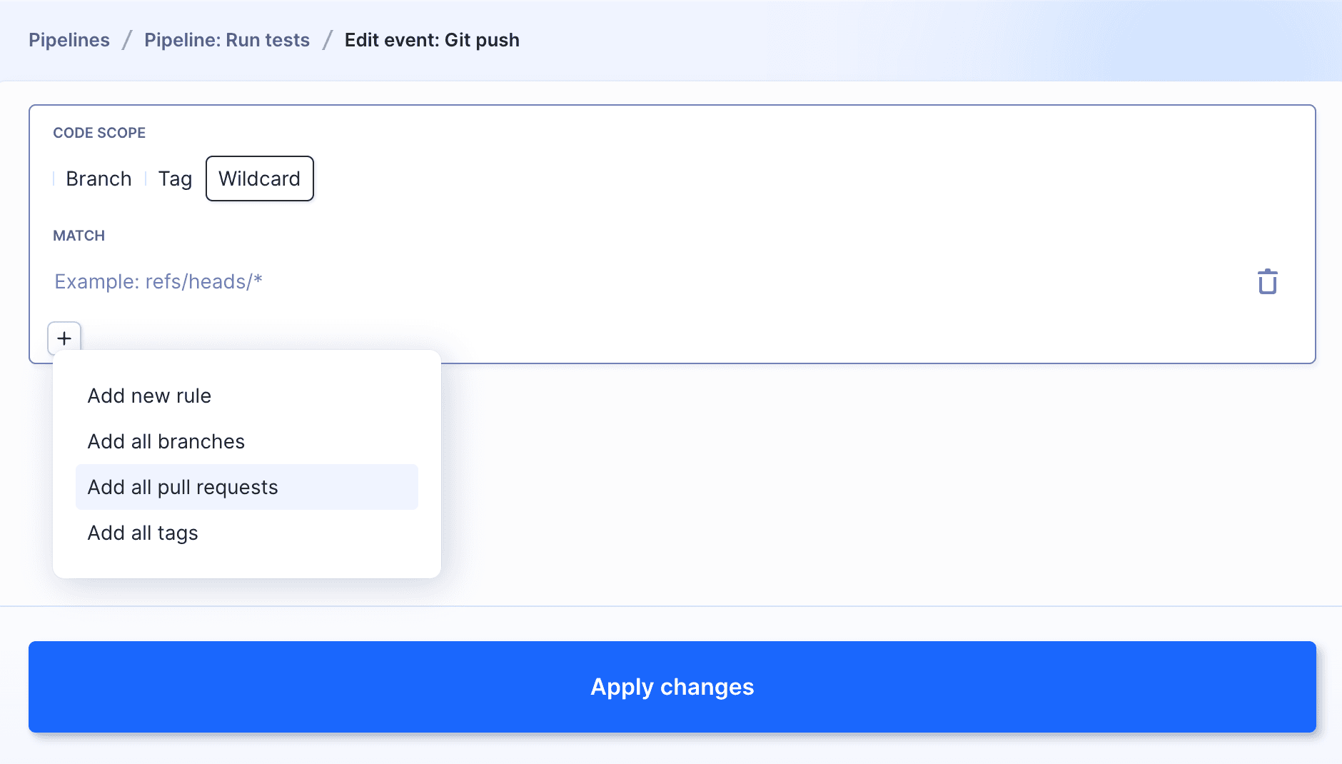Click the MATCH section label
This screenshot has height=764, width=1342.
pos(79,236)
